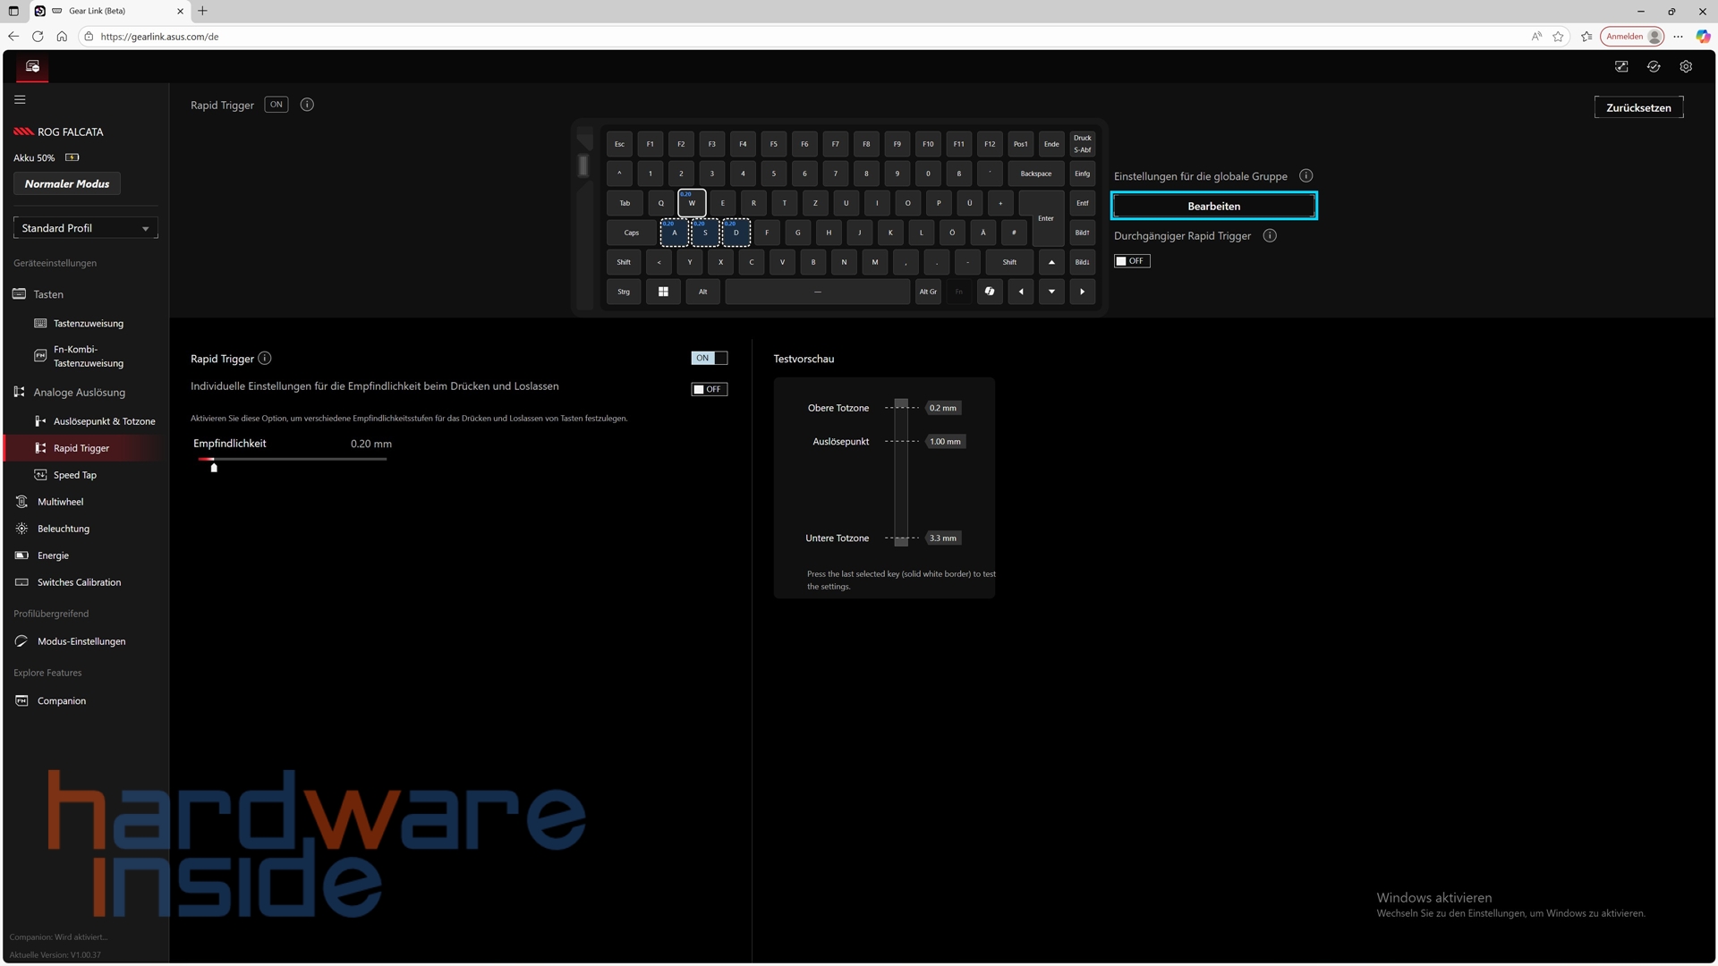Collapse the Analoge Auslösung section
Image resolution: width=1718 pixels, height=966 pixels.
(x=79, y=393)
